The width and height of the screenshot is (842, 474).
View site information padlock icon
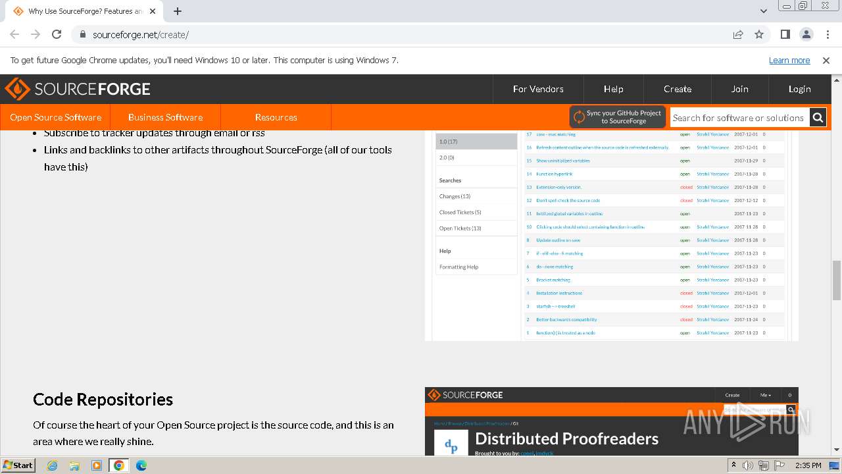coord(83,35)
